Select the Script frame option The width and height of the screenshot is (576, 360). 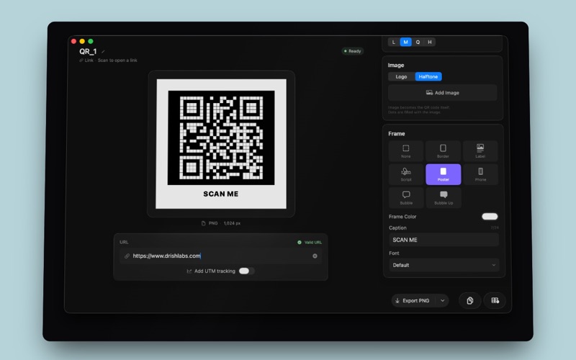click(406, 174)
